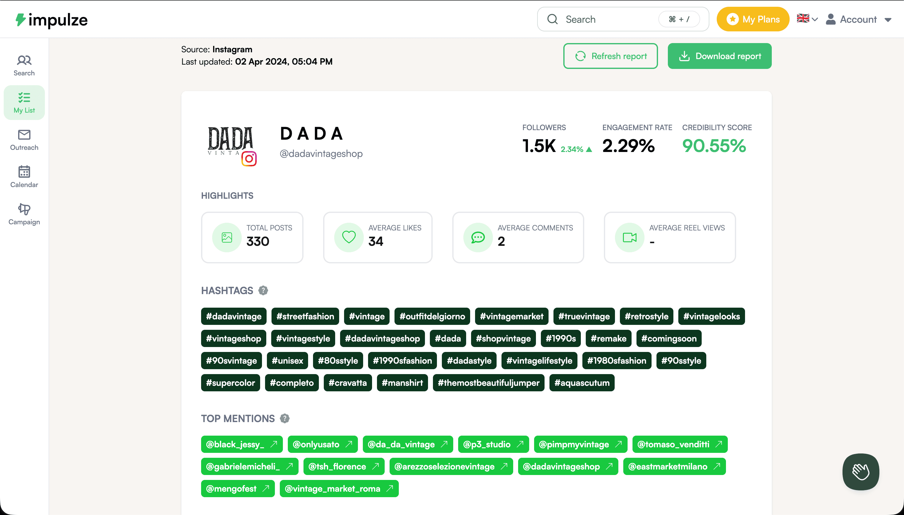Click the Hashtags help question mark icon
The width and height of the screenshot is (904, 515).
pos(263,290)
